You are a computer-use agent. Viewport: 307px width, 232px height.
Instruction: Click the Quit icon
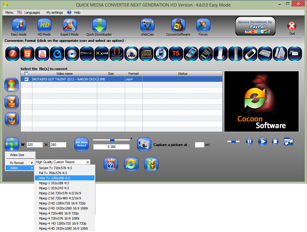292,26
